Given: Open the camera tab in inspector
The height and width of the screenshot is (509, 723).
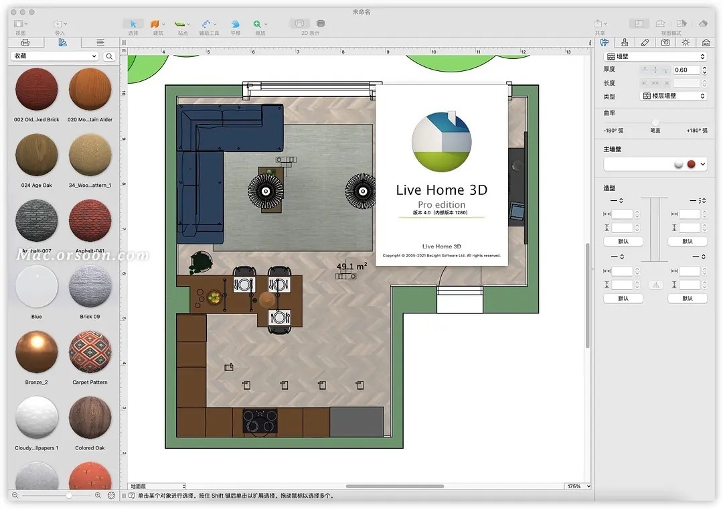Looking at the screenshot, I should point(665,42).
